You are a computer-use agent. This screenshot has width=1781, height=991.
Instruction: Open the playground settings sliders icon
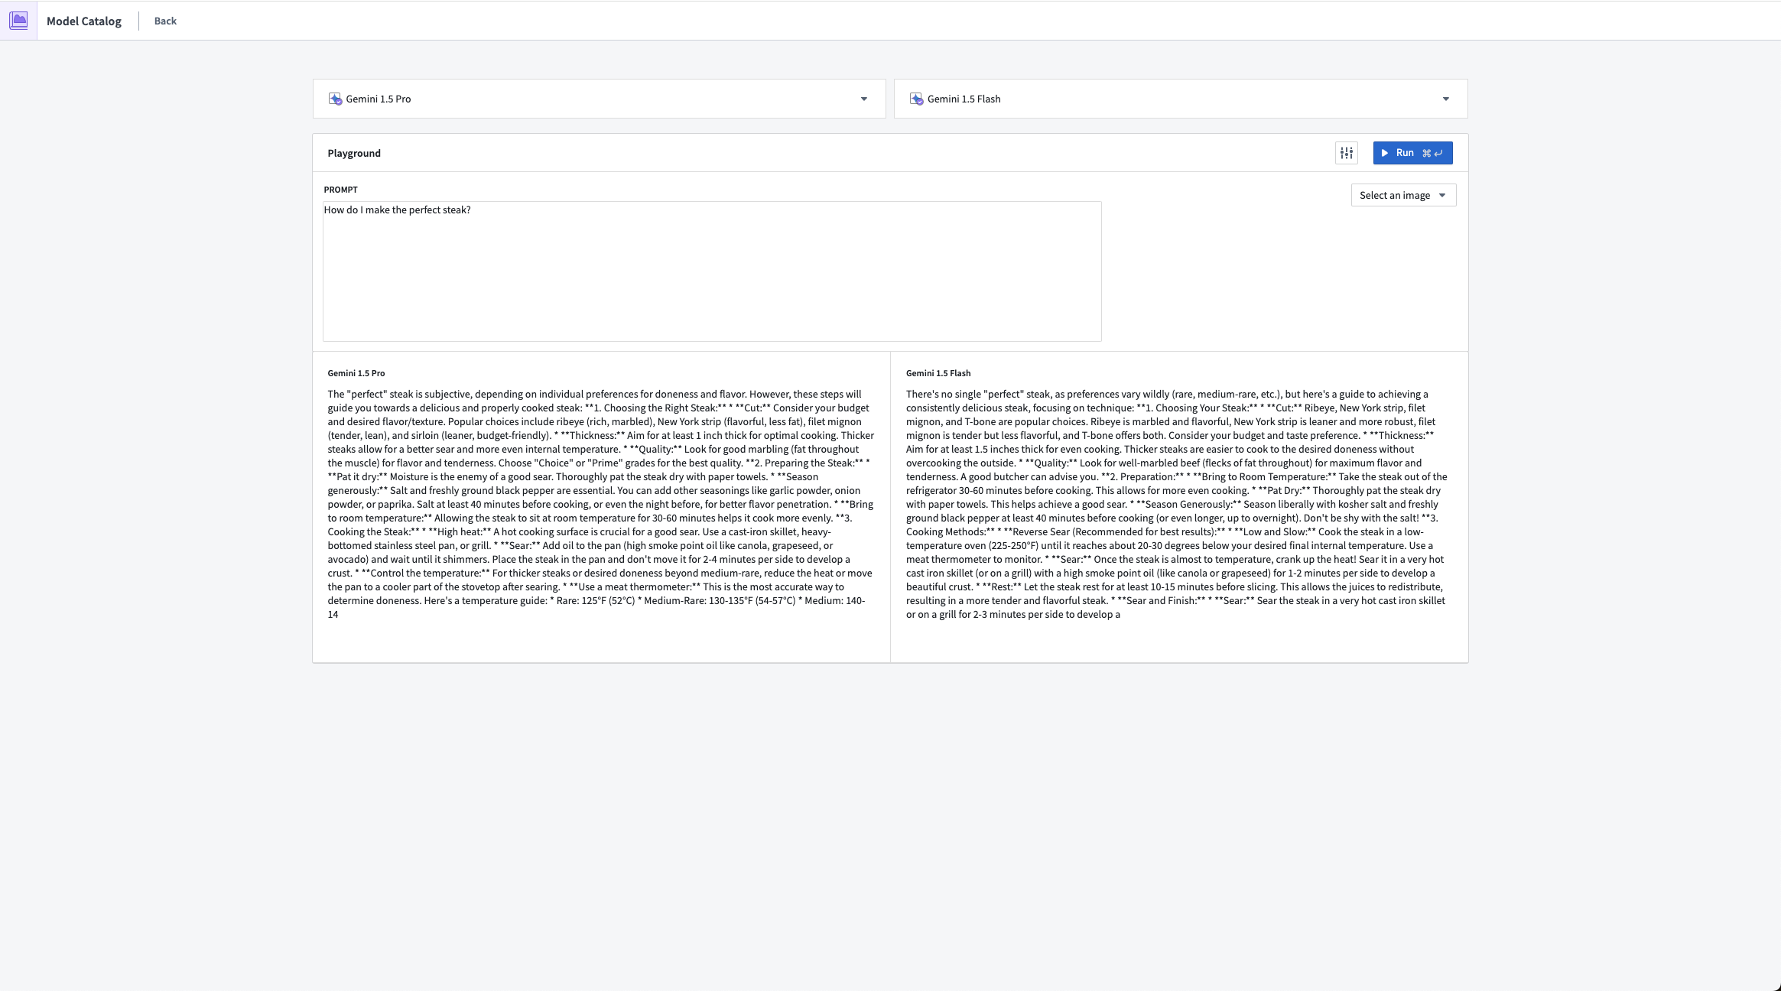pos(1346,153)
